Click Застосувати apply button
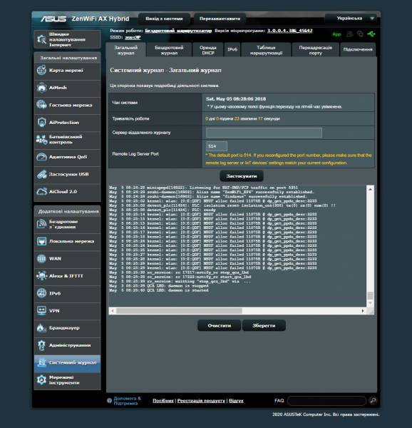Viewport: 412px width, 428px height. [242, 176]
